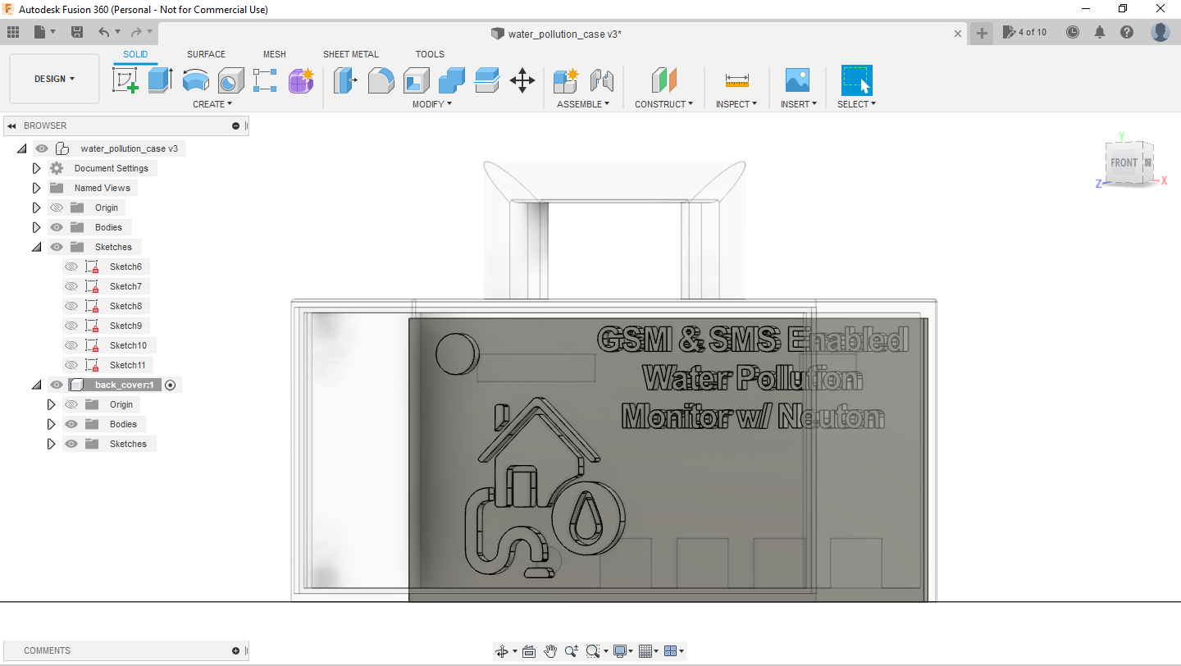Click the 4 of 10 documents counter
Screen dimensions: 1181x666
(1025, 32)
